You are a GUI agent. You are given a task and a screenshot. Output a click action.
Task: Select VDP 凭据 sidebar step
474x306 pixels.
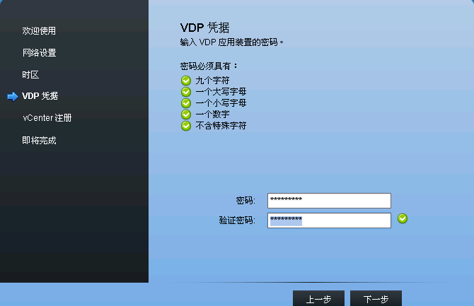click(x=40, y=96)
